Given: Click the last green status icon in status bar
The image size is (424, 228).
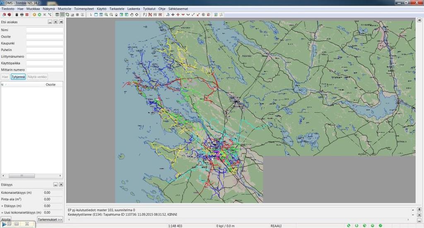Looking at the screenshot, I should pyautogui.click(x=381, y=226).
